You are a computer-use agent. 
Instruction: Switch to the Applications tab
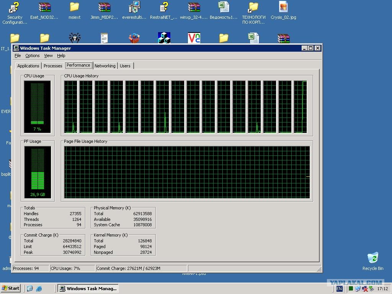28,66
